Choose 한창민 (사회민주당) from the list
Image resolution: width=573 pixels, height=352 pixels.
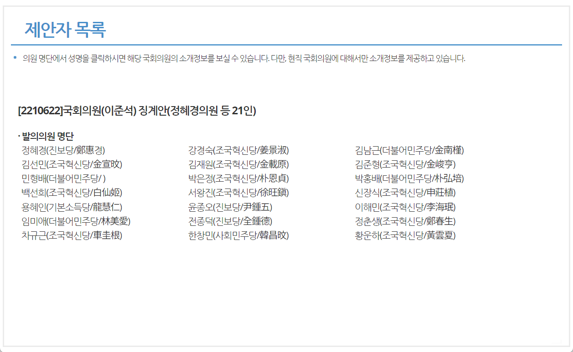click(x=238, y=235)
